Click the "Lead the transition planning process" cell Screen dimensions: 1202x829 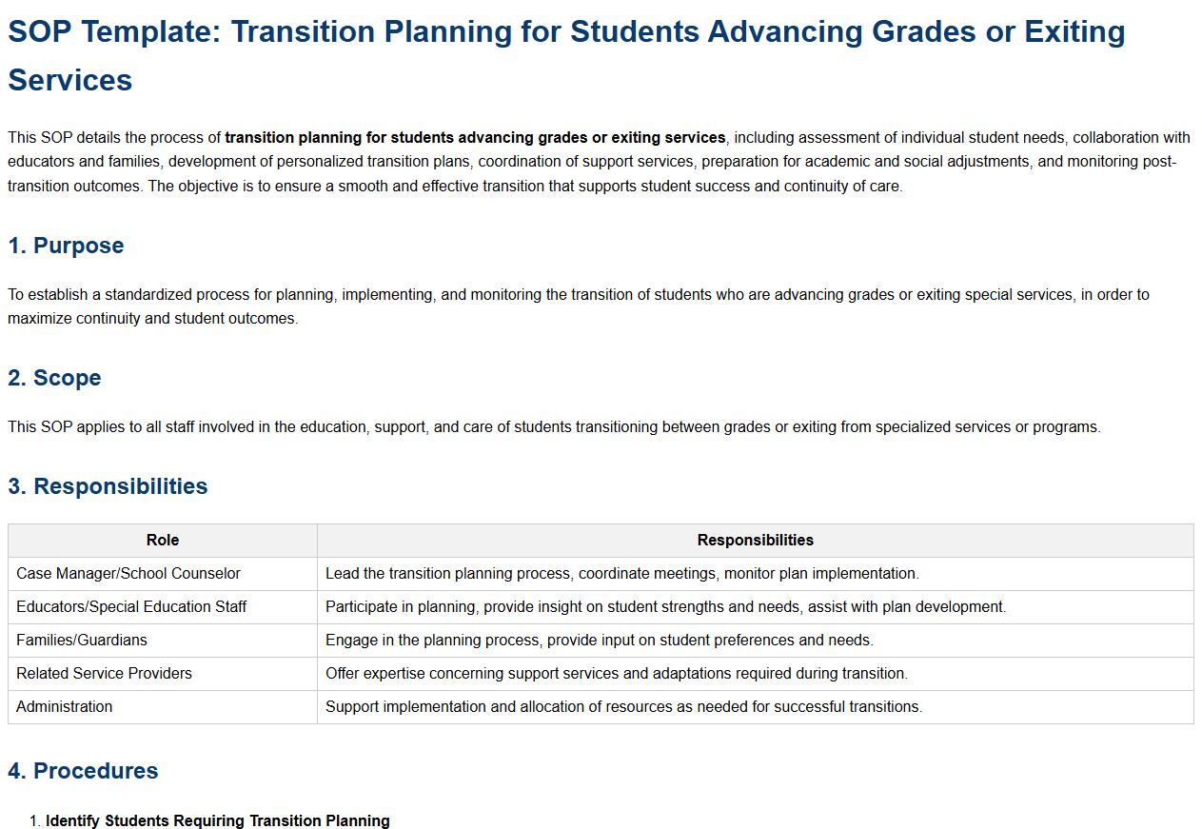click(621, 574)
